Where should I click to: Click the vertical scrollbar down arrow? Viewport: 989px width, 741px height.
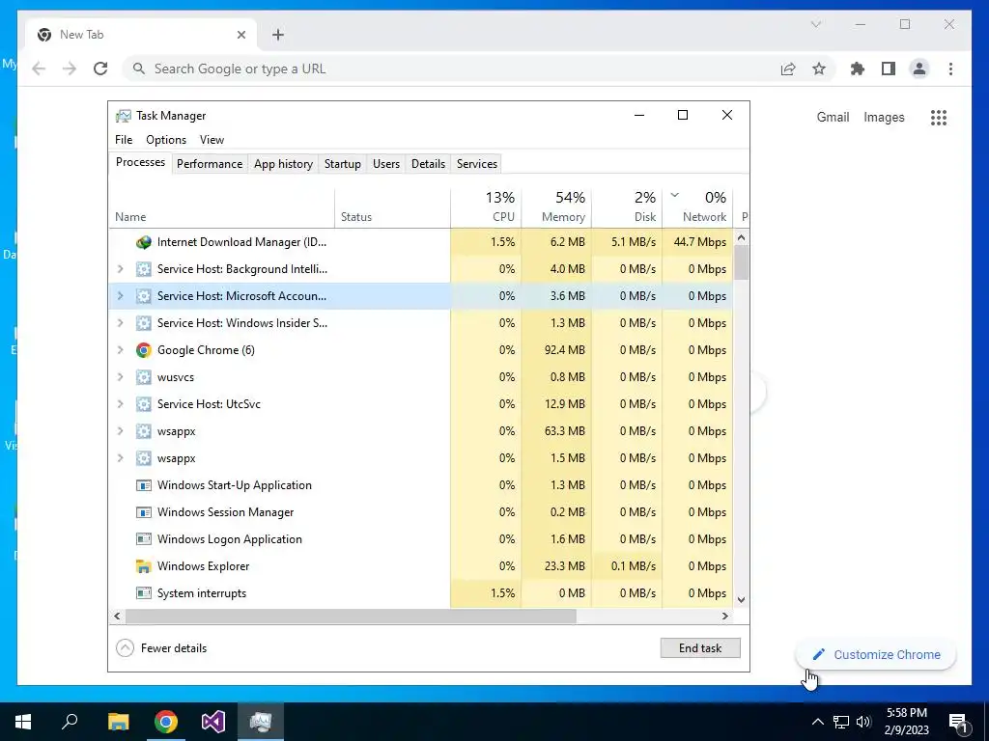click(x=742, y=600)
